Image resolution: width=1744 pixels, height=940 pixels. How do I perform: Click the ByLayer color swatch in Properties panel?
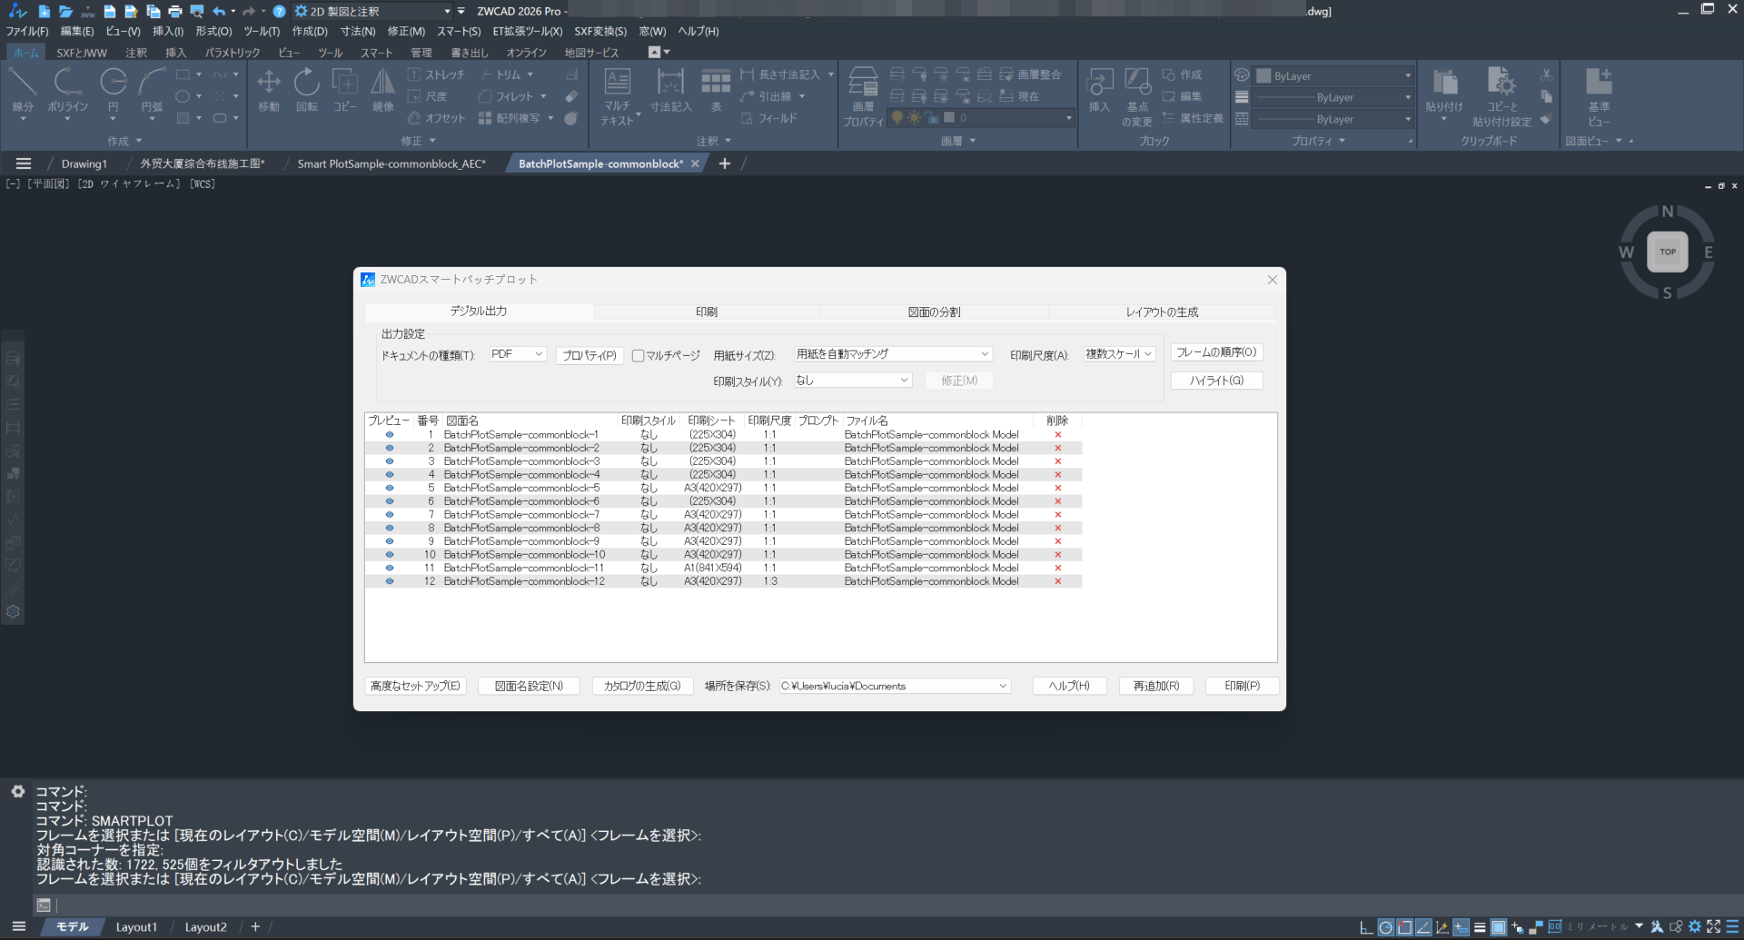coord(1263,76)
